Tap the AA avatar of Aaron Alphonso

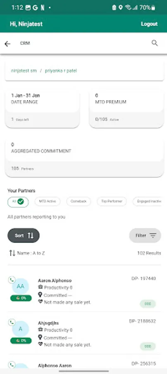20,286
